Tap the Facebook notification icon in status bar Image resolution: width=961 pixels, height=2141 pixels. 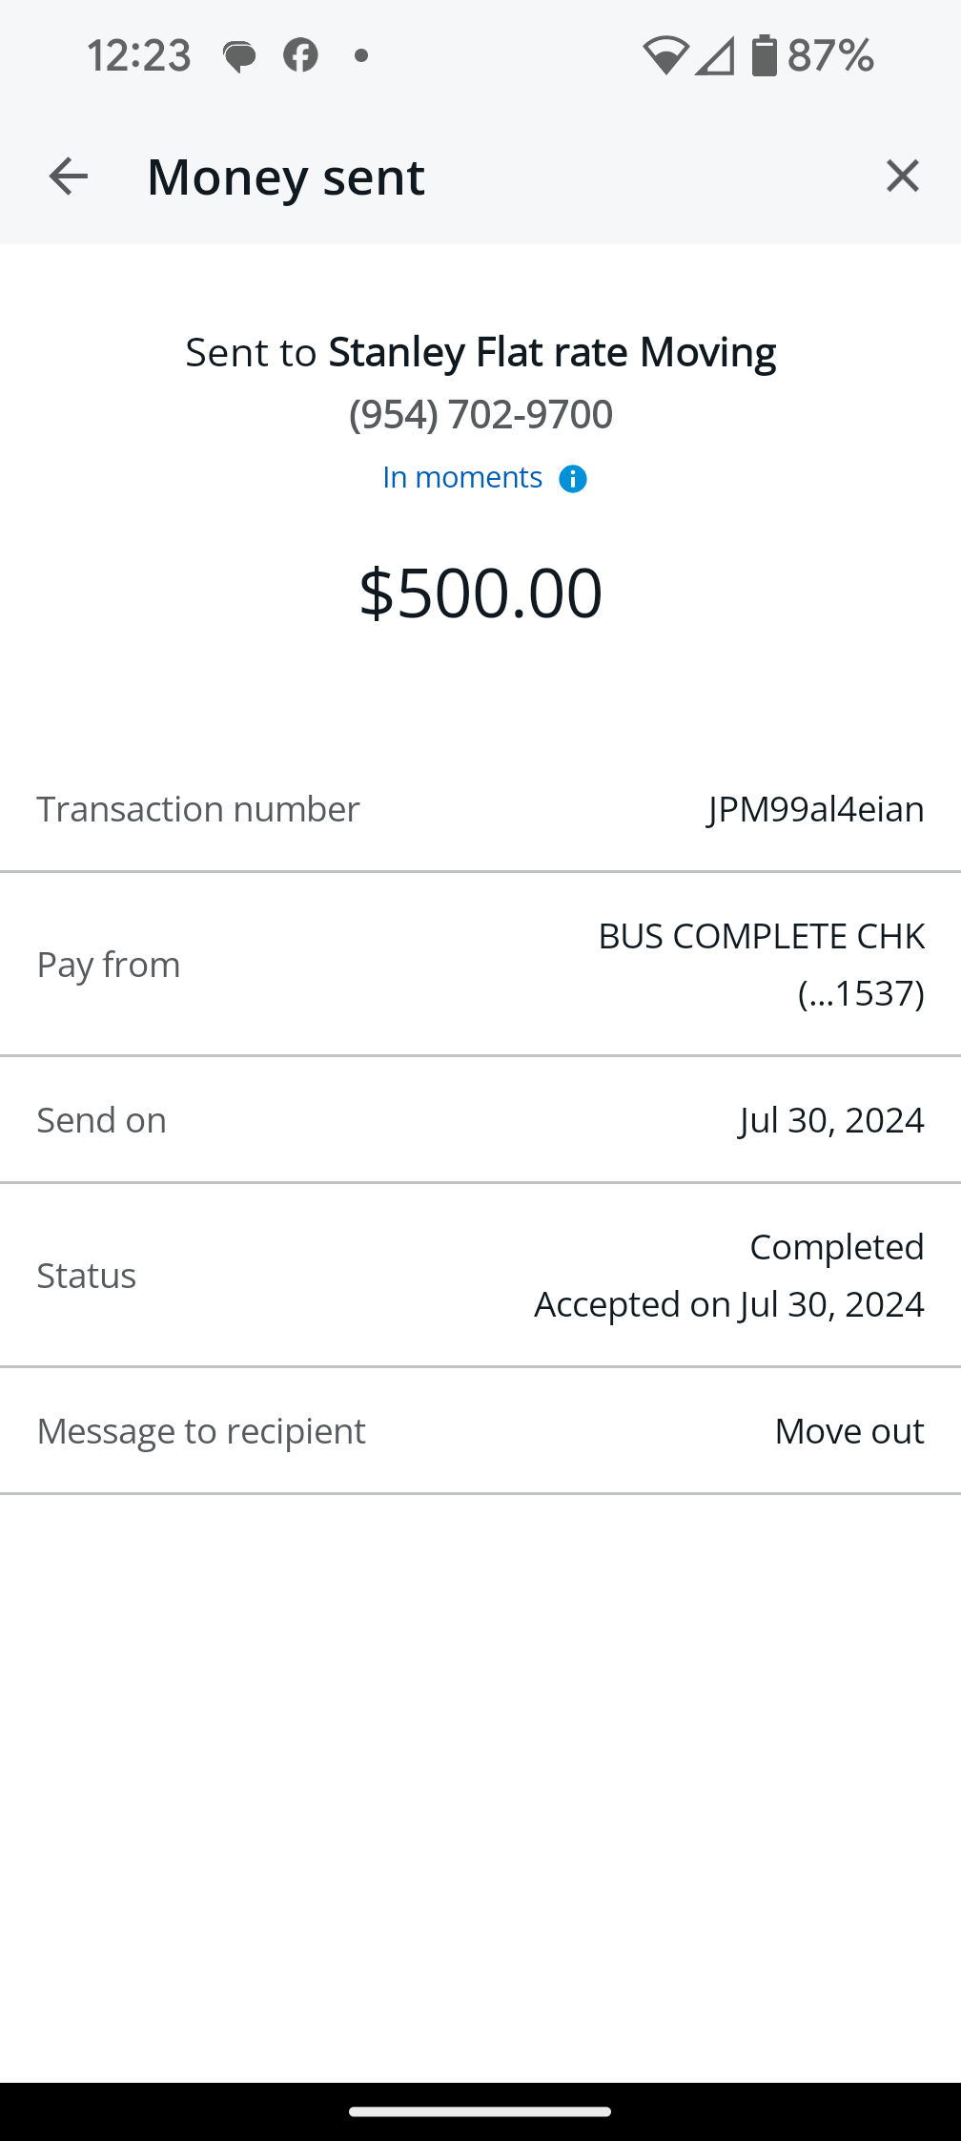(x=300, y=55)
